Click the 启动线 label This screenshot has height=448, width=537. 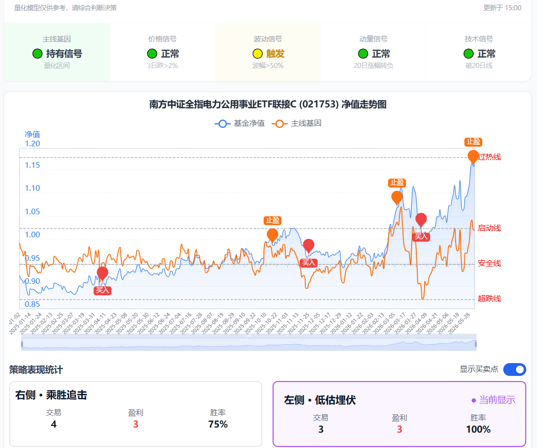[489, 228]
